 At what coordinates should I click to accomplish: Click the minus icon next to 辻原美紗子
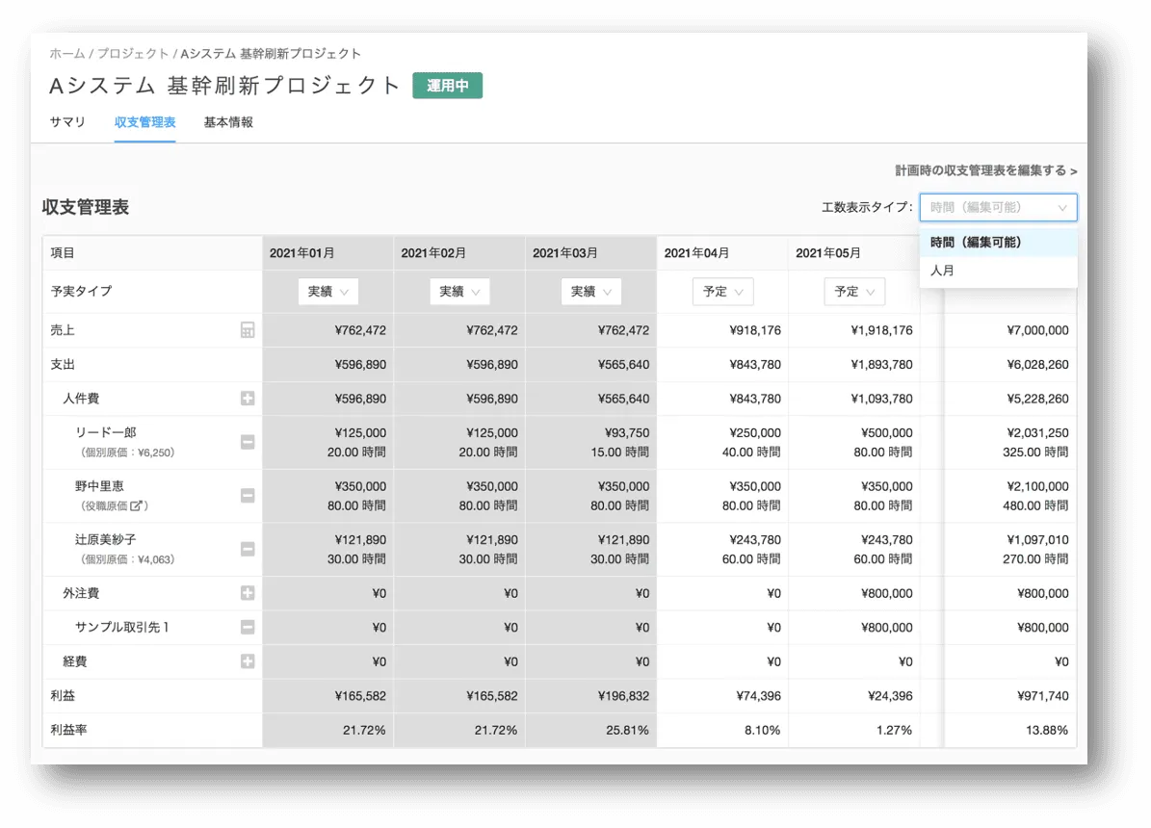(x=249, y=548)
